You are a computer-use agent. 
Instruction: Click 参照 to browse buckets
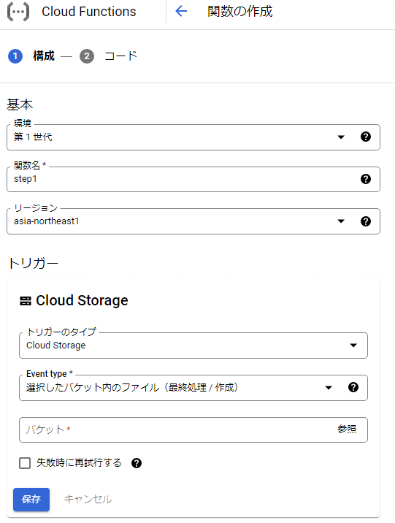[347, 429]
